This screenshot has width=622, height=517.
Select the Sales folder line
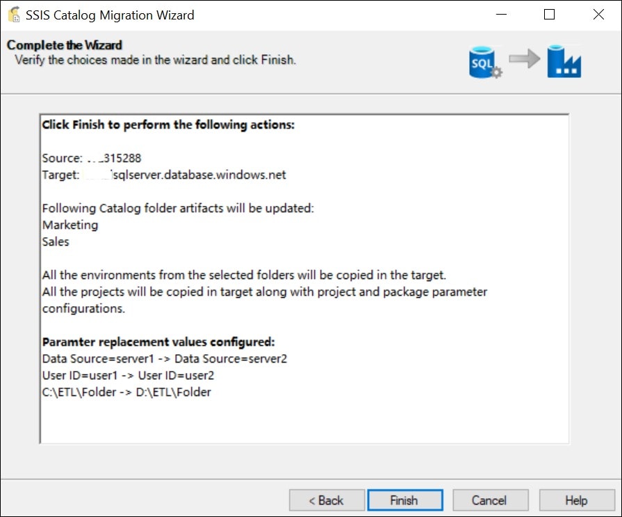point(56,242)
